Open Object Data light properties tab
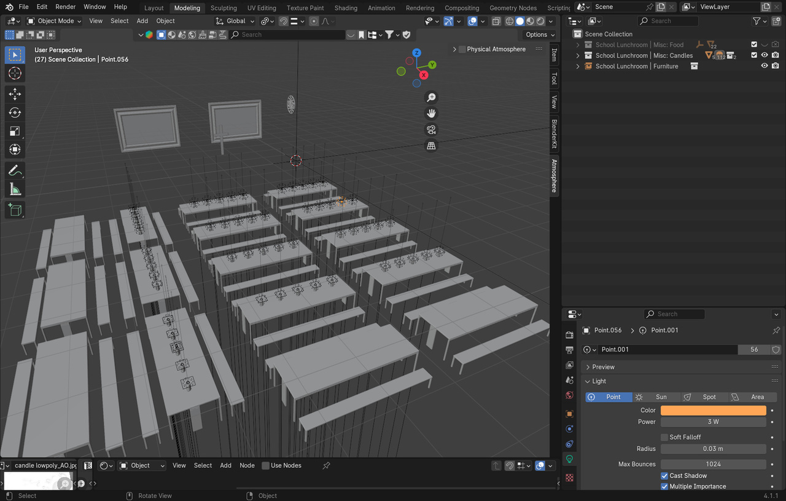 point(569,459)
